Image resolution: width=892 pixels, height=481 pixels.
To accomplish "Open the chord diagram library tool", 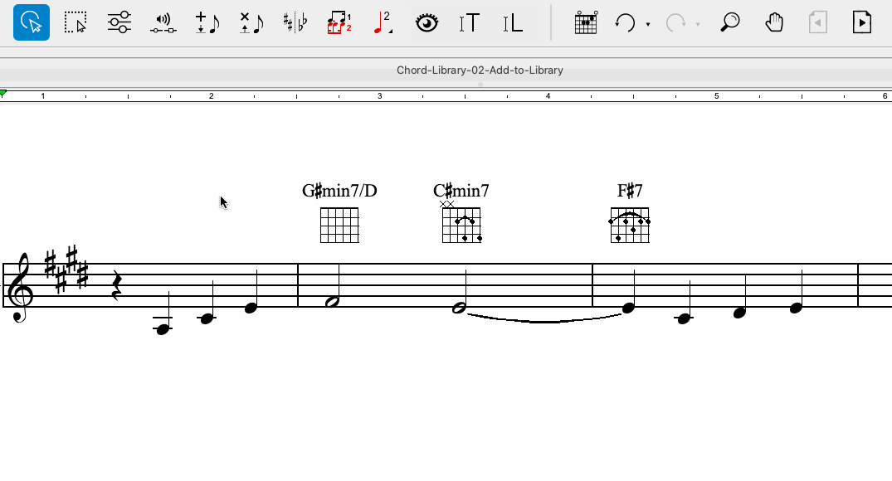I will pos(586,22).
